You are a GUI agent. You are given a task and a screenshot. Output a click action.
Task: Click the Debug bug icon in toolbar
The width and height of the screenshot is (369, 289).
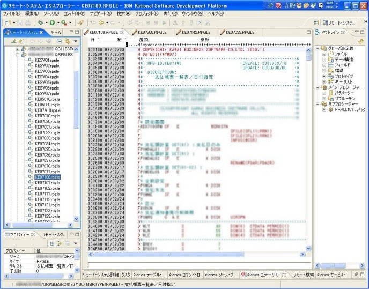click(40, 23)
